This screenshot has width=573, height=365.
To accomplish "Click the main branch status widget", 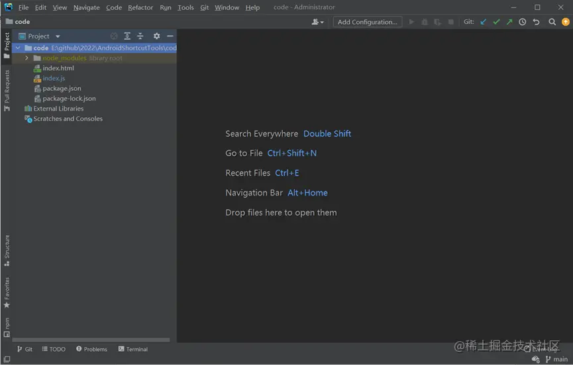I will (x=556, y=360).
